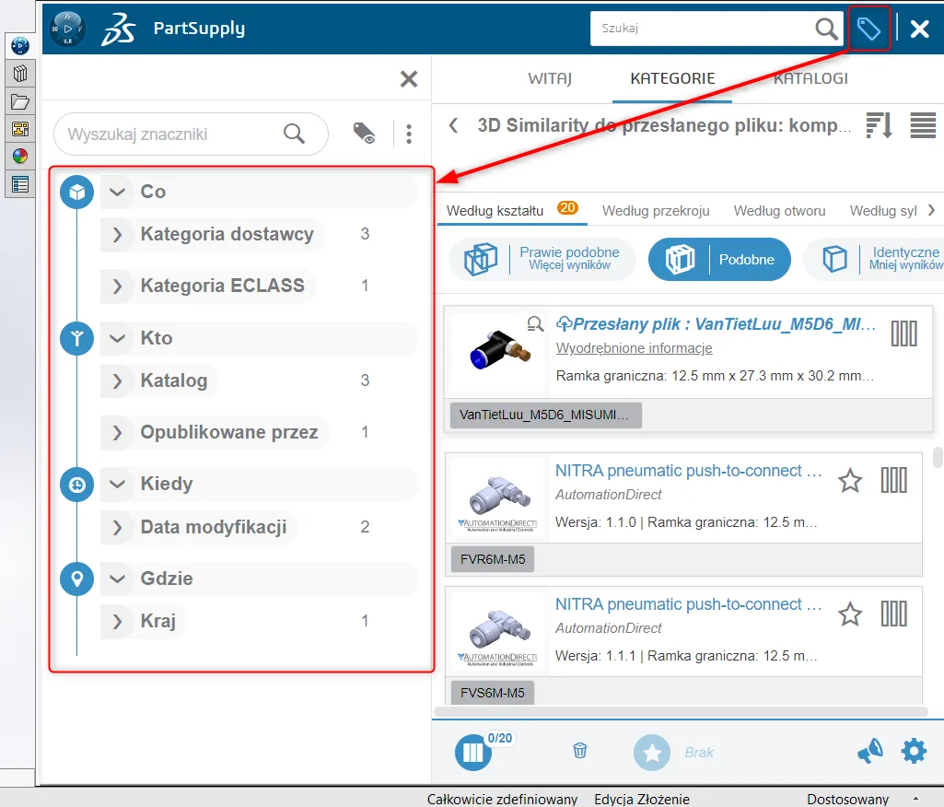The image size is (944, 807).
Task: Show more similarity tabs with right chevron
Action: 931,210
